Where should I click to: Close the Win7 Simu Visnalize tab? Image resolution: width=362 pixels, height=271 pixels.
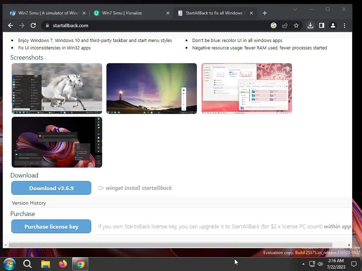(168, 13)
